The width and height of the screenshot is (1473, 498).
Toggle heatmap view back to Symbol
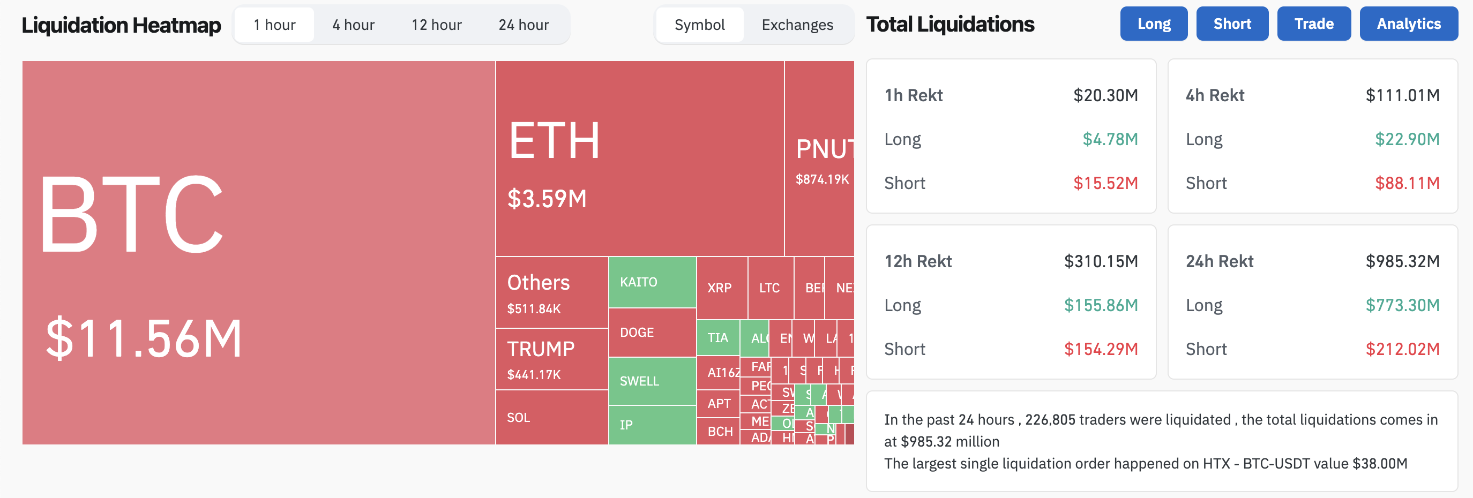tap(700, 25)
